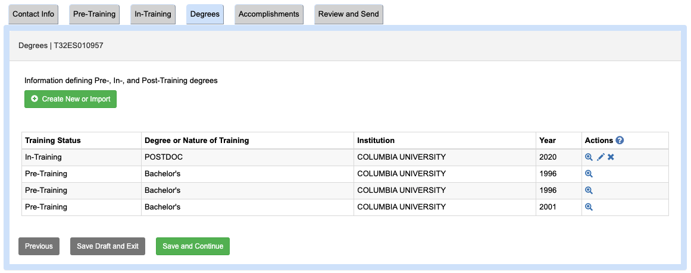Screen dimensions: 691x273
Task: Switch to the Contact Info tab
Action: (33, 14)
